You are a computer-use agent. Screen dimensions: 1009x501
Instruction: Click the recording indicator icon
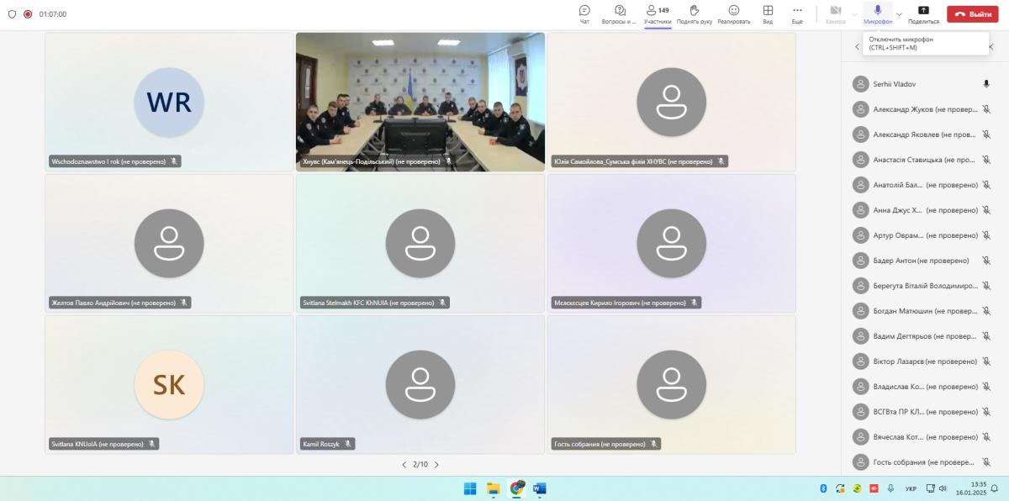pos(28,14)
